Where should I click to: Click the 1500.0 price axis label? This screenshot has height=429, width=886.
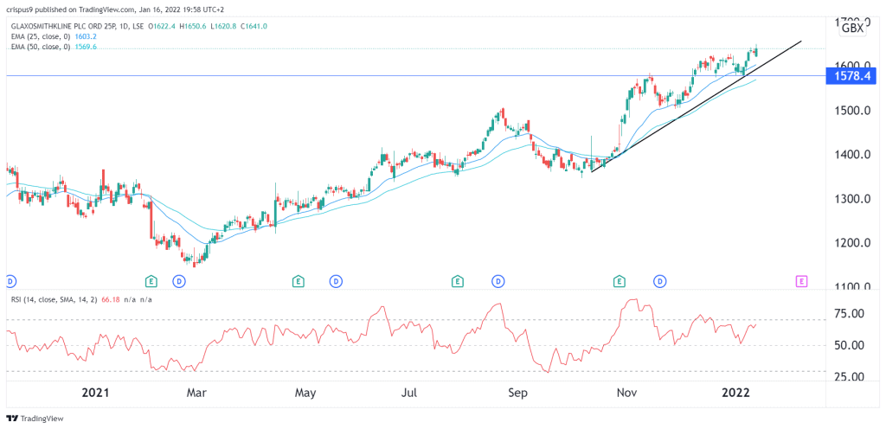click(x=851, y=110)
